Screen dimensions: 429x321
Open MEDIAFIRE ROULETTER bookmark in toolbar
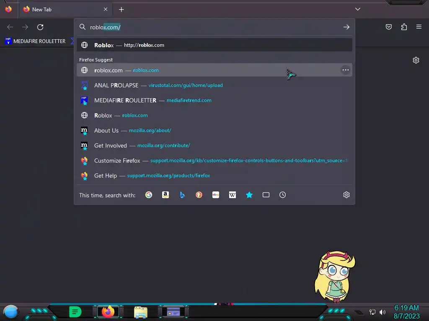35,41
